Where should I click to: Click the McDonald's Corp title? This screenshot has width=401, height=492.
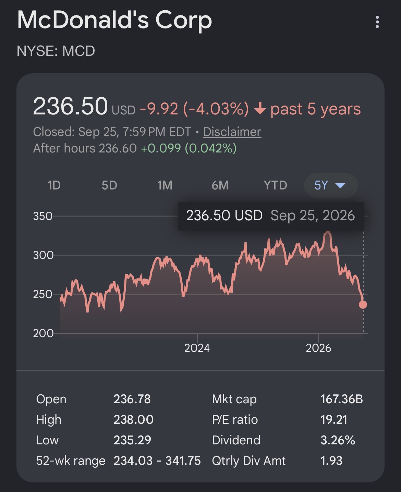(x=114, y=20)
